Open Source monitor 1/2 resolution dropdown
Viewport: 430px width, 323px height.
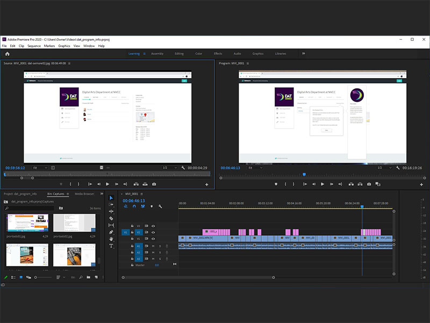pyautogui.click(x=170, y=168)
